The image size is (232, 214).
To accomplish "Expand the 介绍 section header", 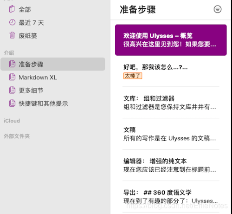I will [x=9, y=53].
